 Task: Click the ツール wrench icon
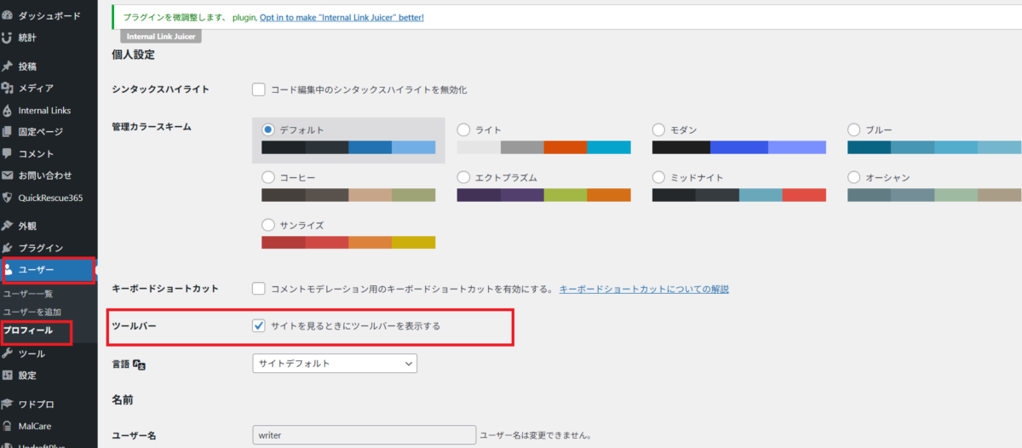pos(8,353)
